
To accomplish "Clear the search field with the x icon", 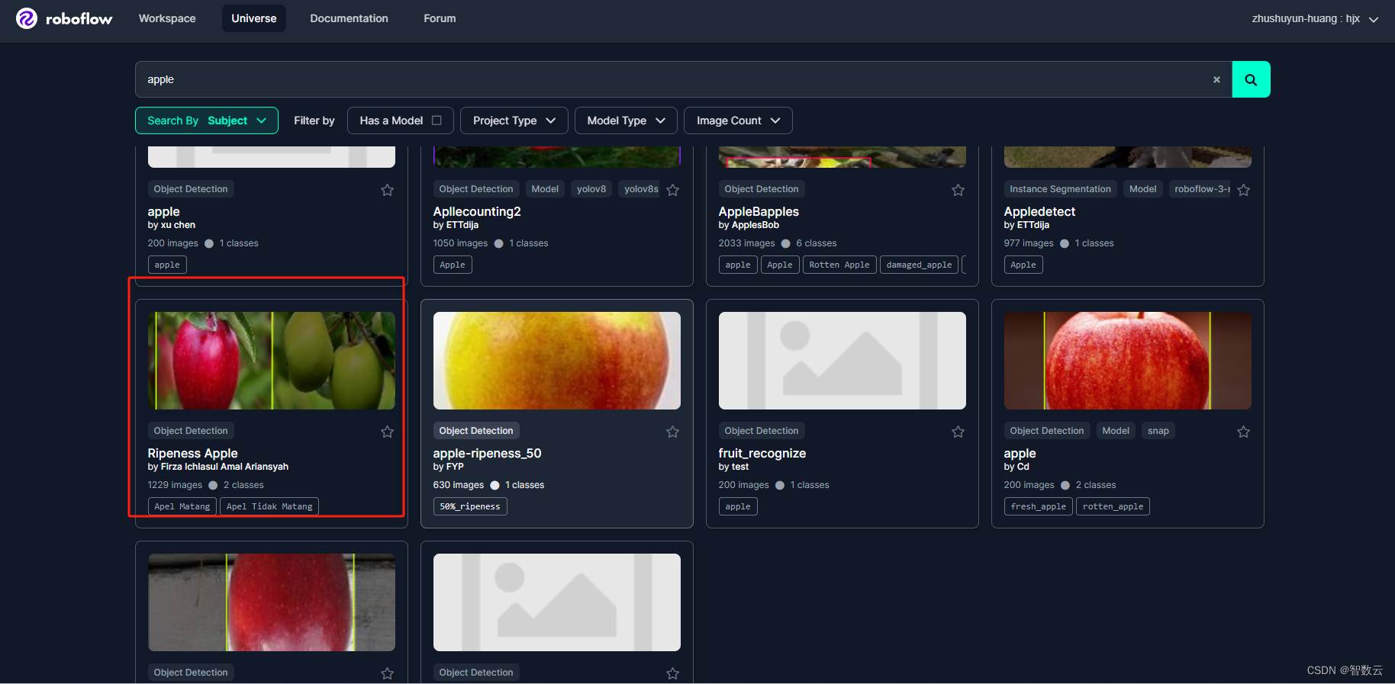I will [1216, 79].
